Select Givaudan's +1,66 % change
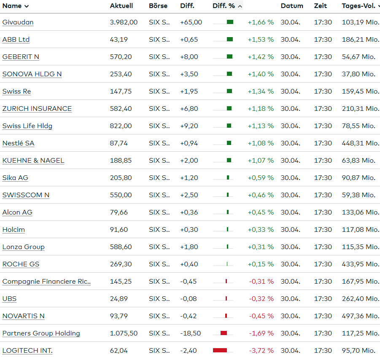380x357 pixels. [261, 22]
